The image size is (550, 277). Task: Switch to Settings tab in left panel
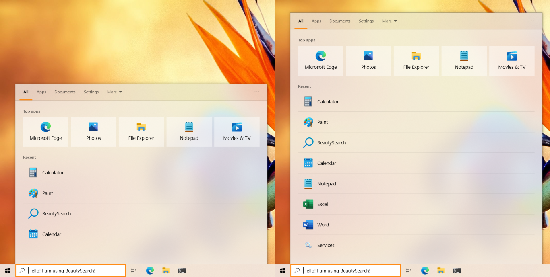point(91,92)
